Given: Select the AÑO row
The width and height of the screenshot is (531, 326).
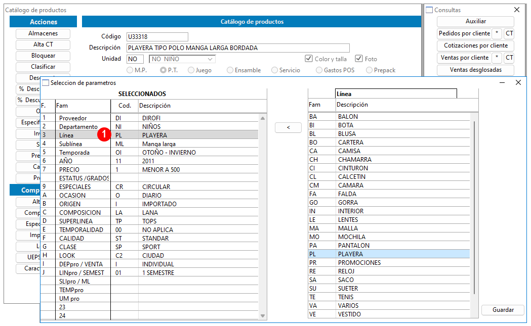Looking at the screenshot, I should [149, 161].
